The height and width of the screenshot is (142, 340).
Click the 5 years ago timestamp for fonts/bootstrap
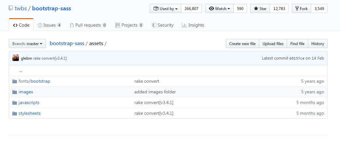(312, 81)
